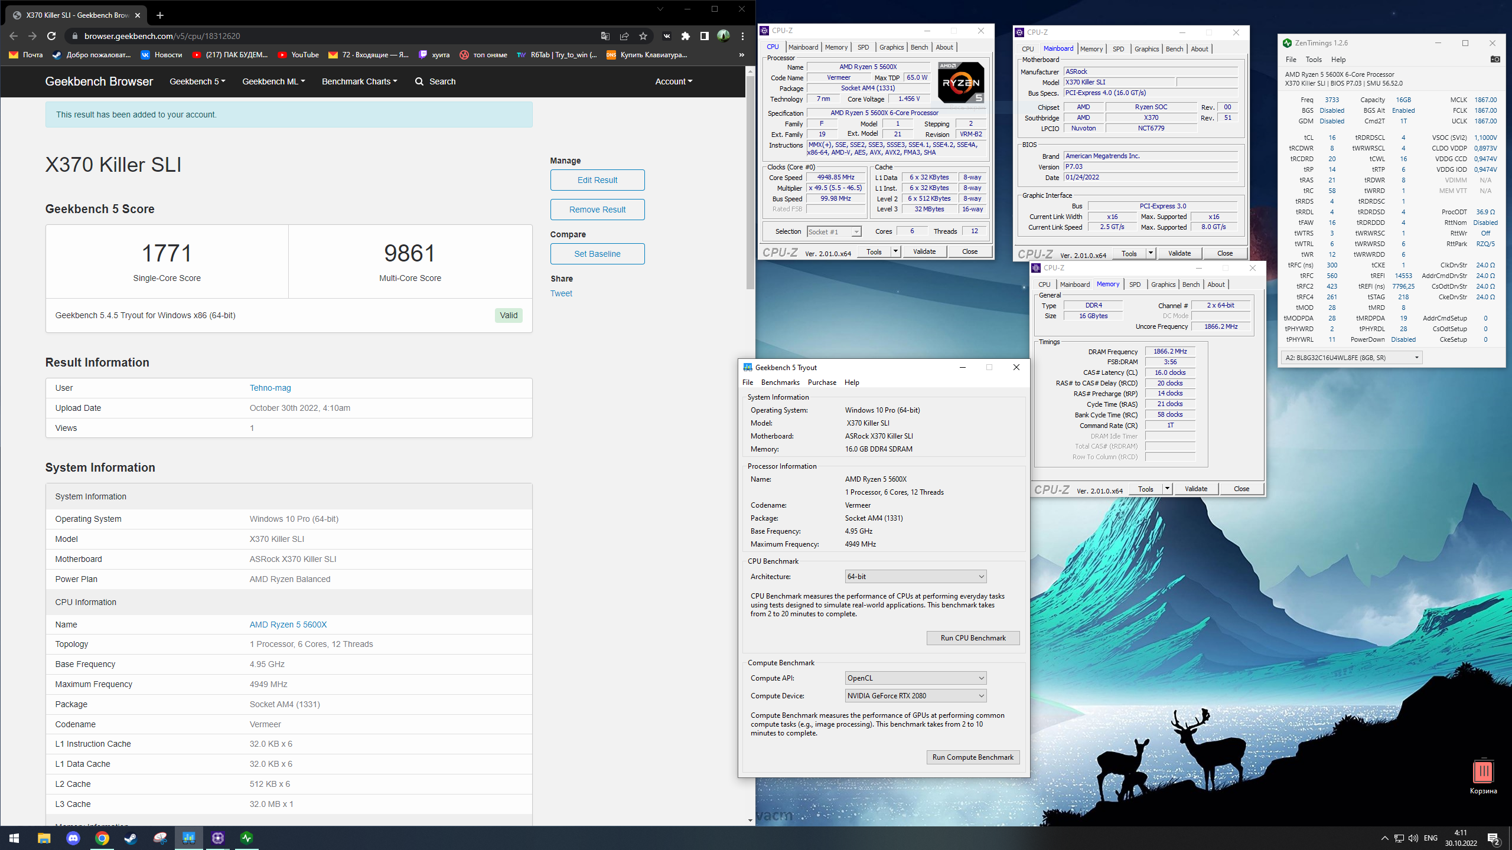Click Validate in the CPU-Z Memory window
The width and height of the screenshot is (1512, 850).
(x=1196, y=489)
